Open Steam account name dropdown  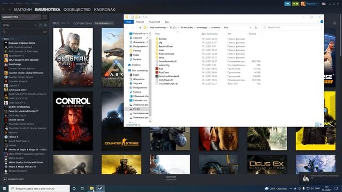[312, 4]
